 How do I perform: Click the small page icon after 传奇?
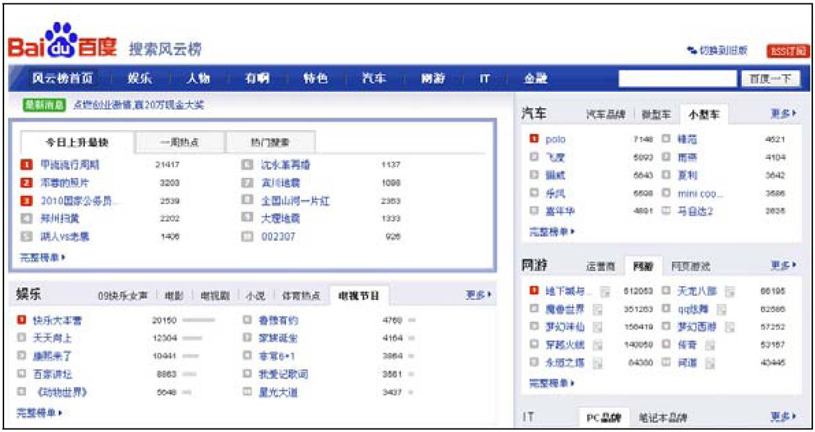[x=710, y=345]
